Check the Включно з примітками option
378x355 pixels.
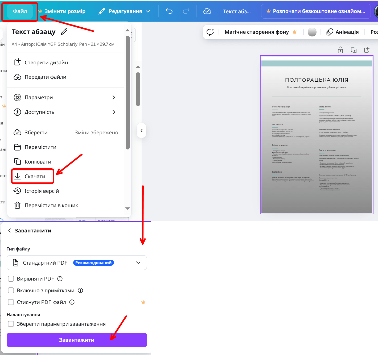11,290
